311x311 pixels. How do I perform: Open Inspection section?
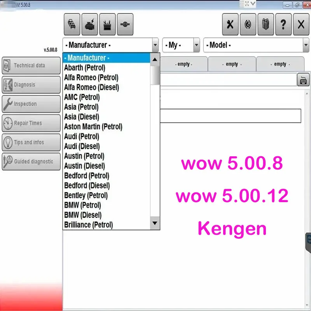(31, 104)
